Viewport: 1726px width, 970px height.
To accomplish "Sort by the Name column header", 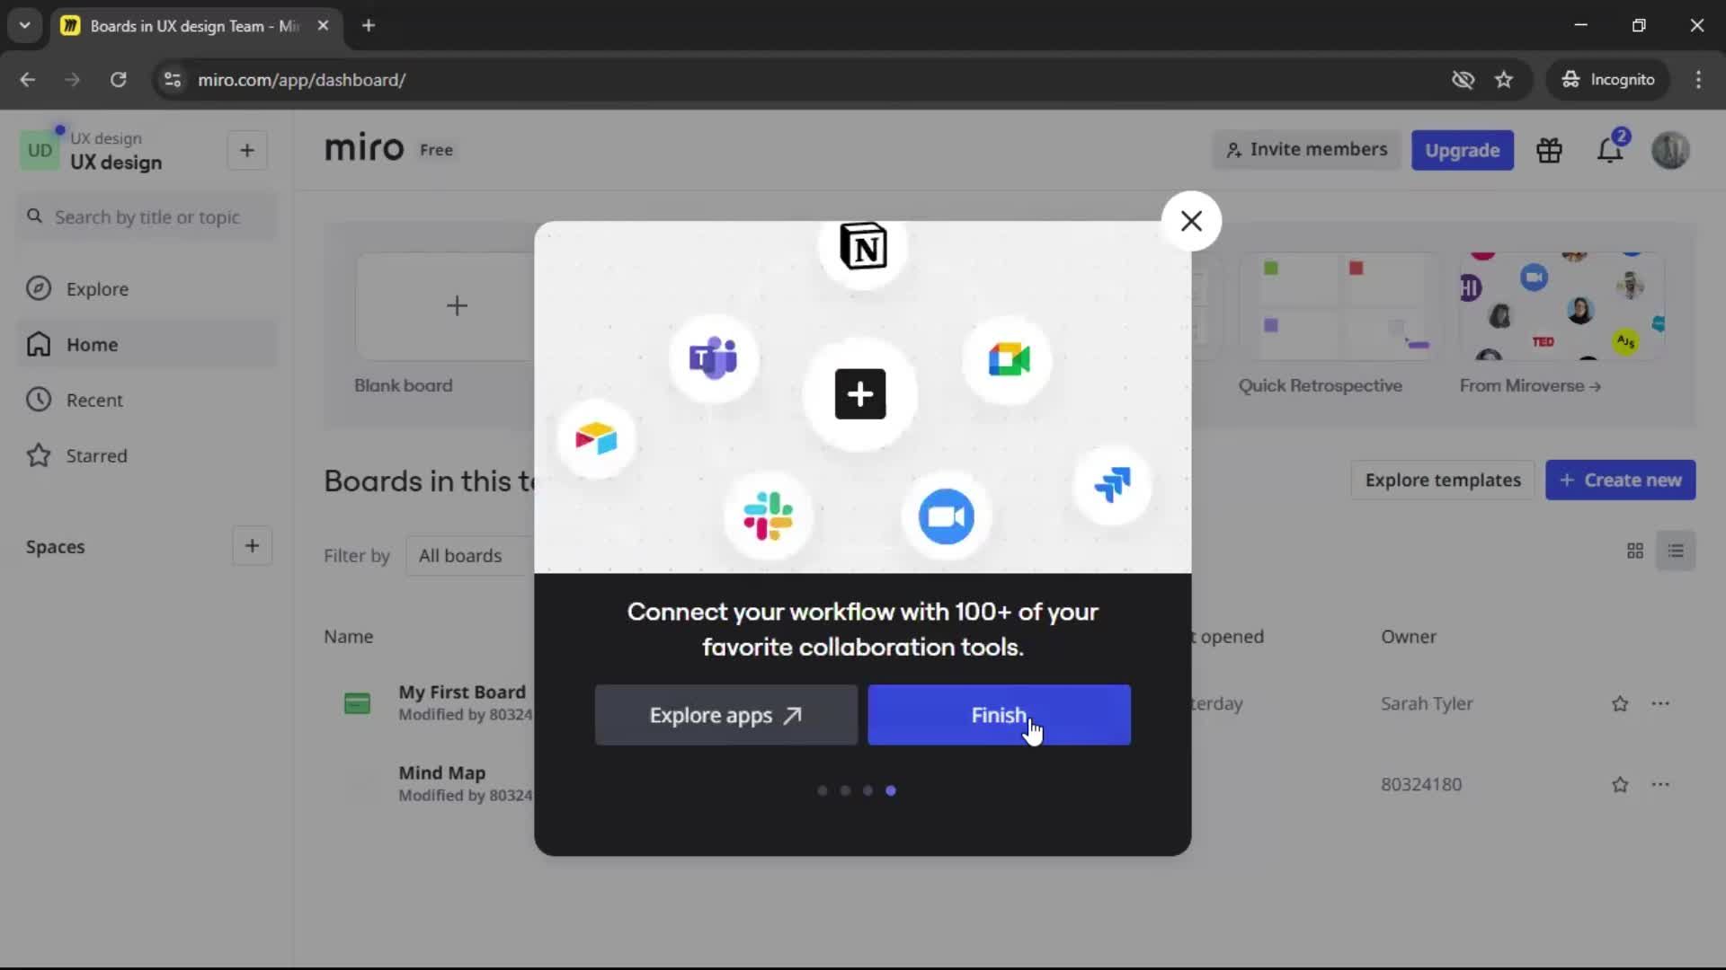I will [348, 637].
